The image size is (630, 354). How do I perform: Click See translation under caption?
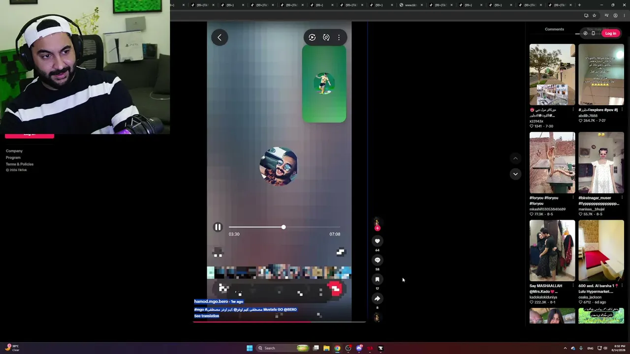tap(207, 316)
